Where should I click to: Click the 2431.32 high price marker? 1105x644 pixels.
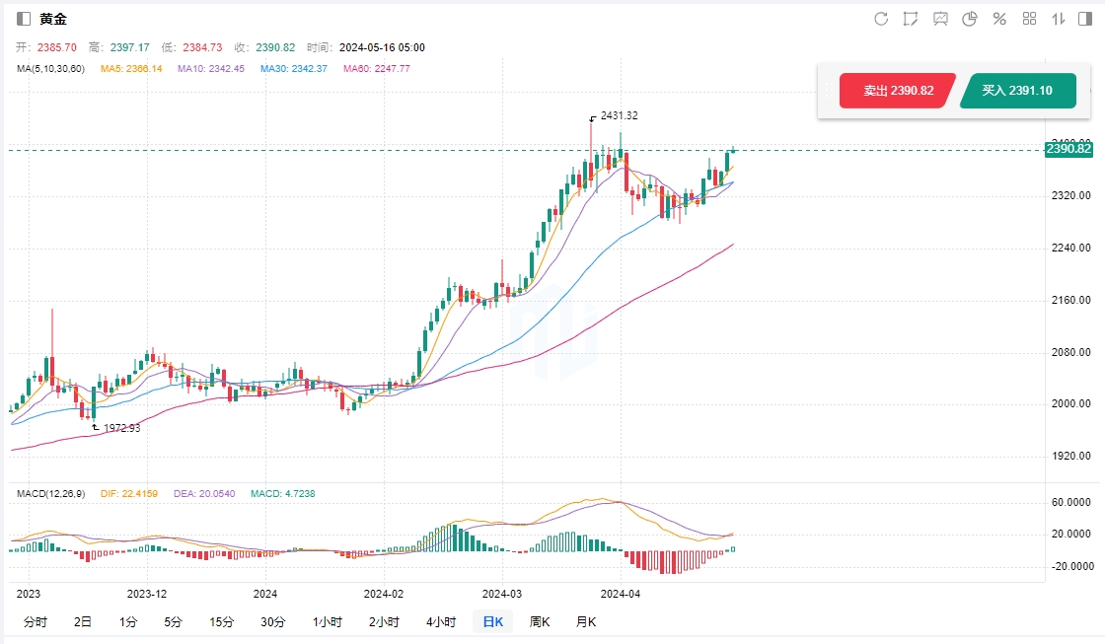click(x=619, y=115)
